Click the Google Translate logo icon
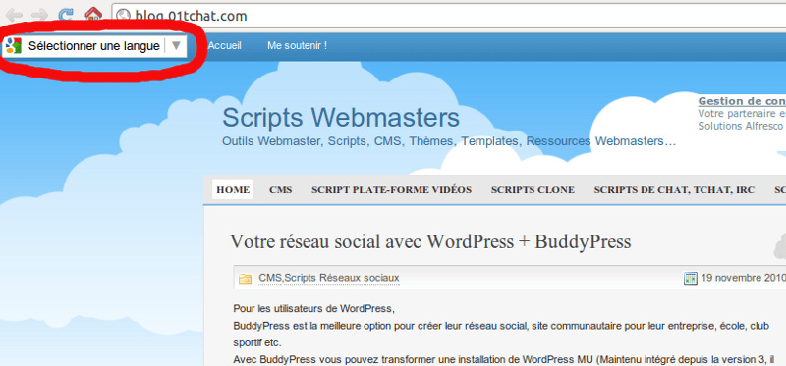 pos(13,45)
